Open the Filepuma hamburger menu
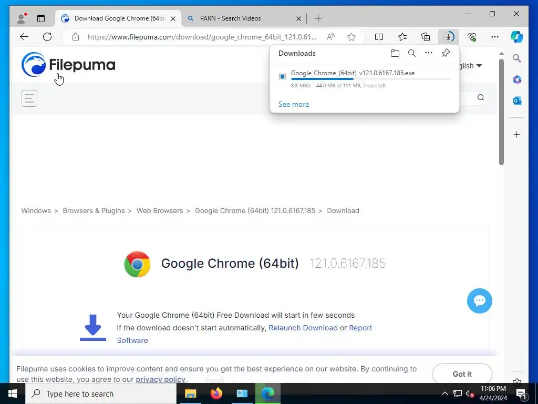Viewport: 538px width, 404px height. click(x=29, y=98)
